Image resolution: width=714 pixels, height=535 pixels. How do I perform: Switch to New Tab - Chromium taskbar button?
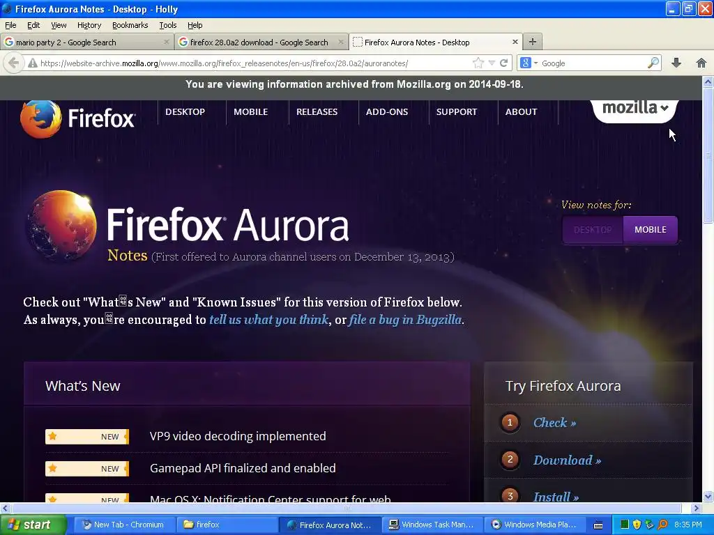[123, 525]
